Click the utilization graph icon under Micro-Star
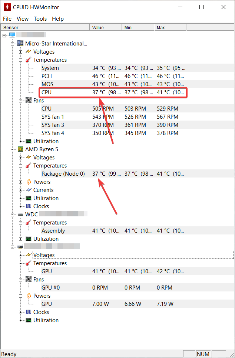 29,141
